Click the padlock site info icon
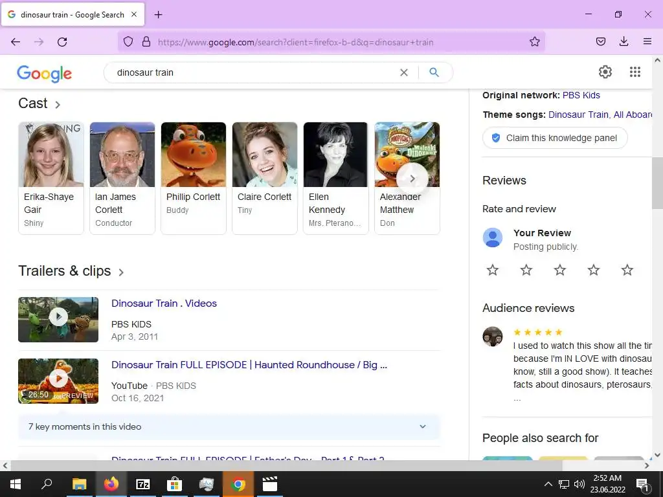Viewport: 663px width, 497px height. [146, 41]
